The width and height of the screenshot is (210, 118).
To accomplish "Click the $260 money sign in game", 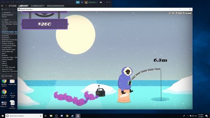I will click(x=45, y=24).
